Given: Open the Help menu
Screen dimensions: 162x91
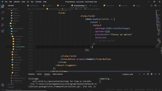Looking at the screenshot, I should [45, 2].
